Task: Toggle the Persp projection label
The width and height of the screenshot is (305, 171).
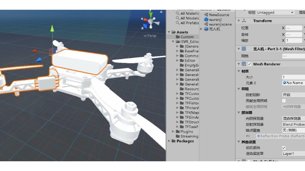Action: 150,36
